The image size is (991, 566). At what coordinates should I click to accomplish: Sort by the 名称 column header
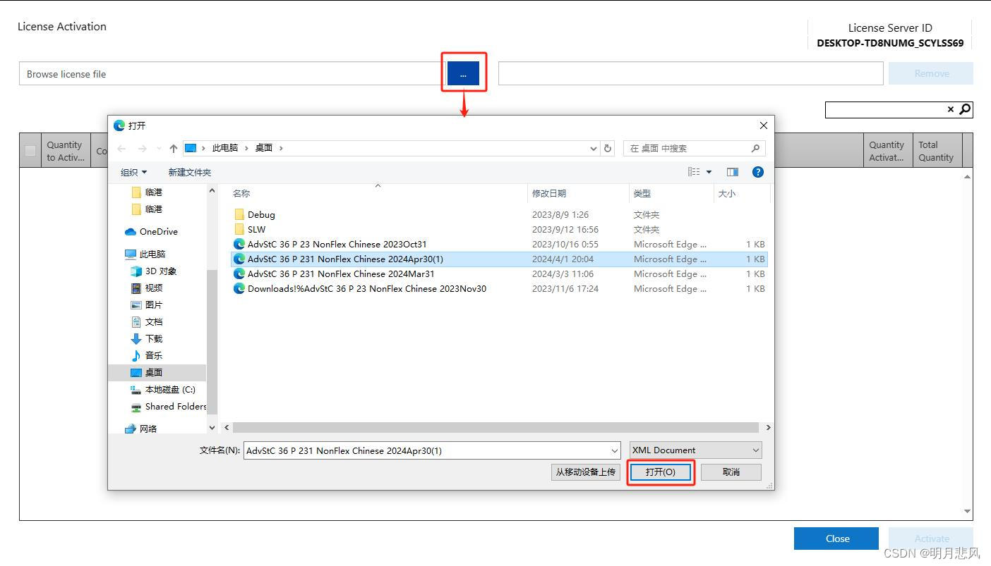coord(241,193)
